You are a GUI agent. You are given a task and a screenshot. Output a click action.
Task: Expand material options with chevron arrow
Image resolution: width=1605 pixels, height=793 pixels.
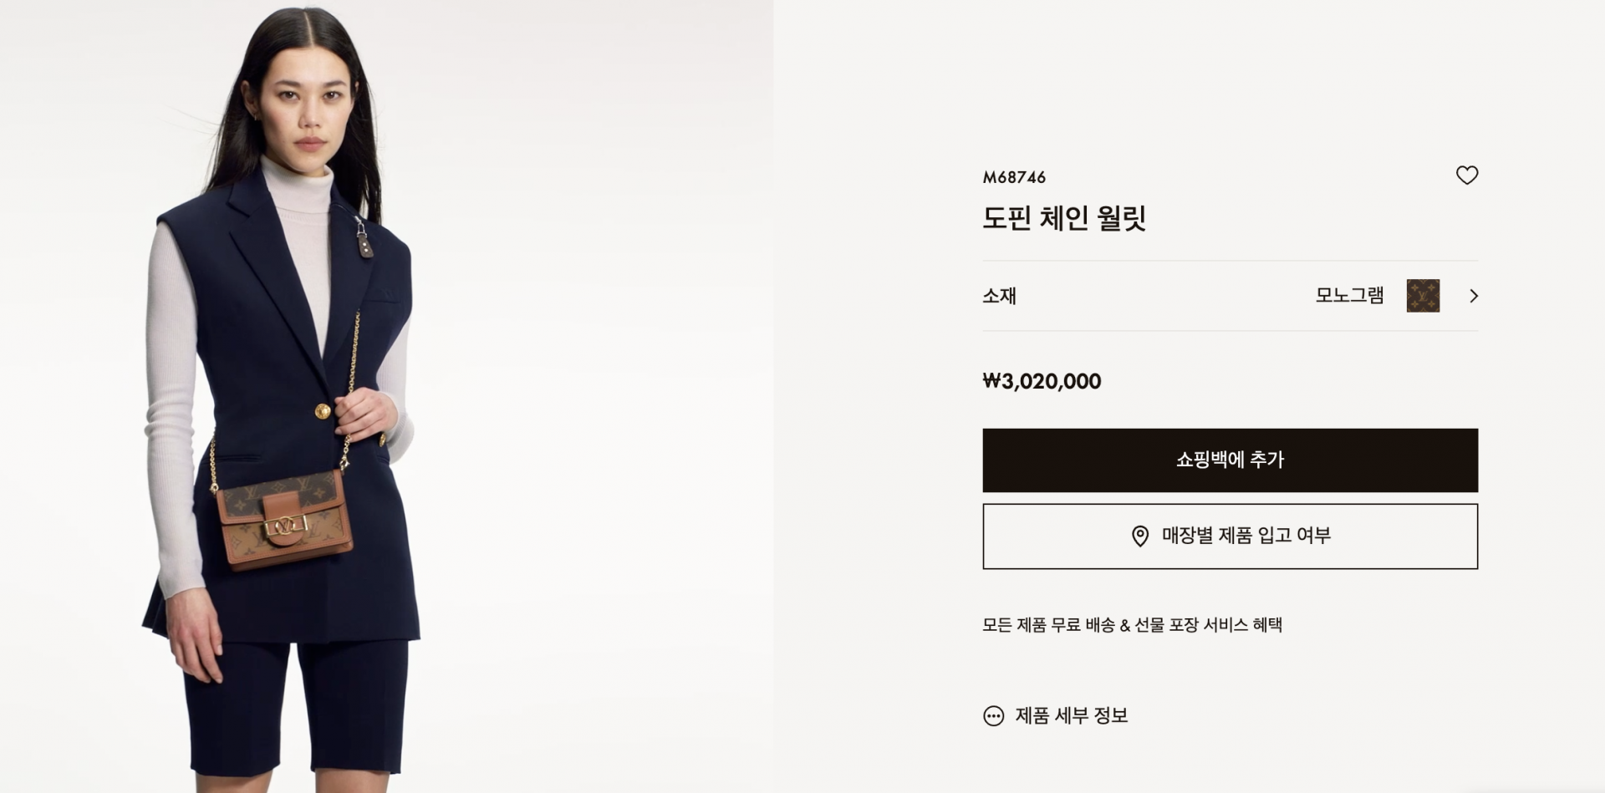(x=1474, y=296)
